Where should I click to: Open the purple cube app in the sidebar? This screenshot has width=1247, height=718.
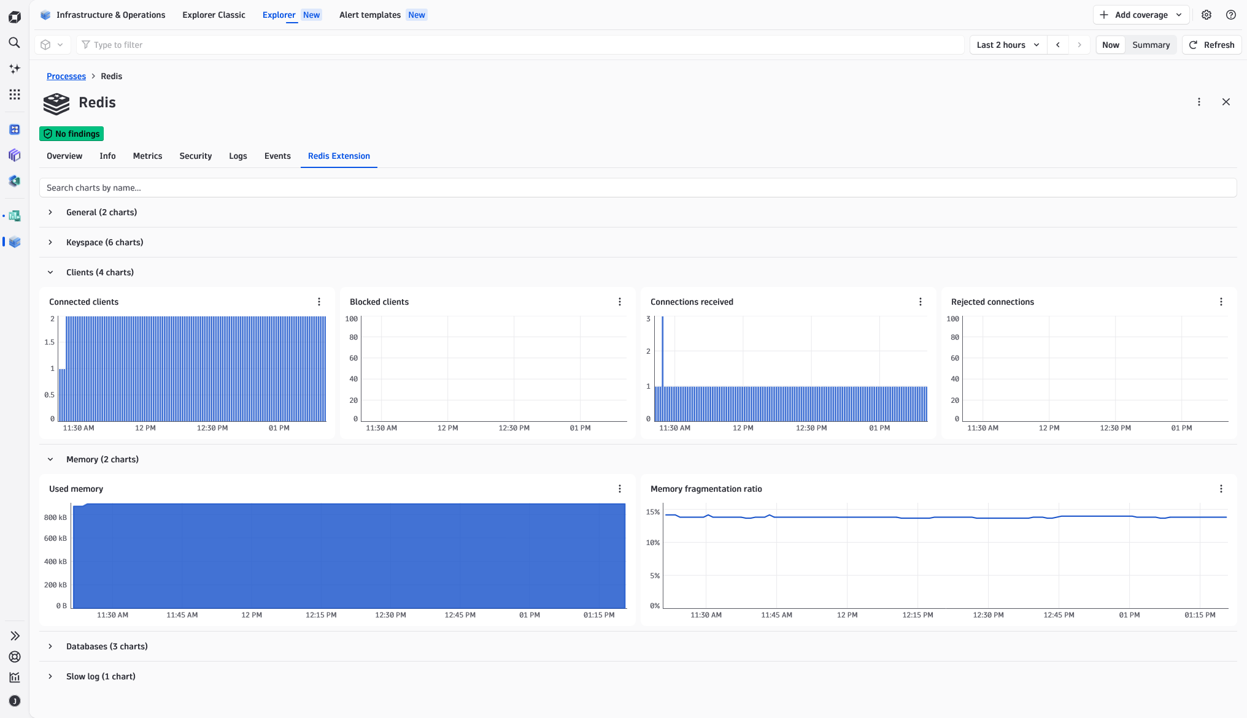tap(15, 155)
